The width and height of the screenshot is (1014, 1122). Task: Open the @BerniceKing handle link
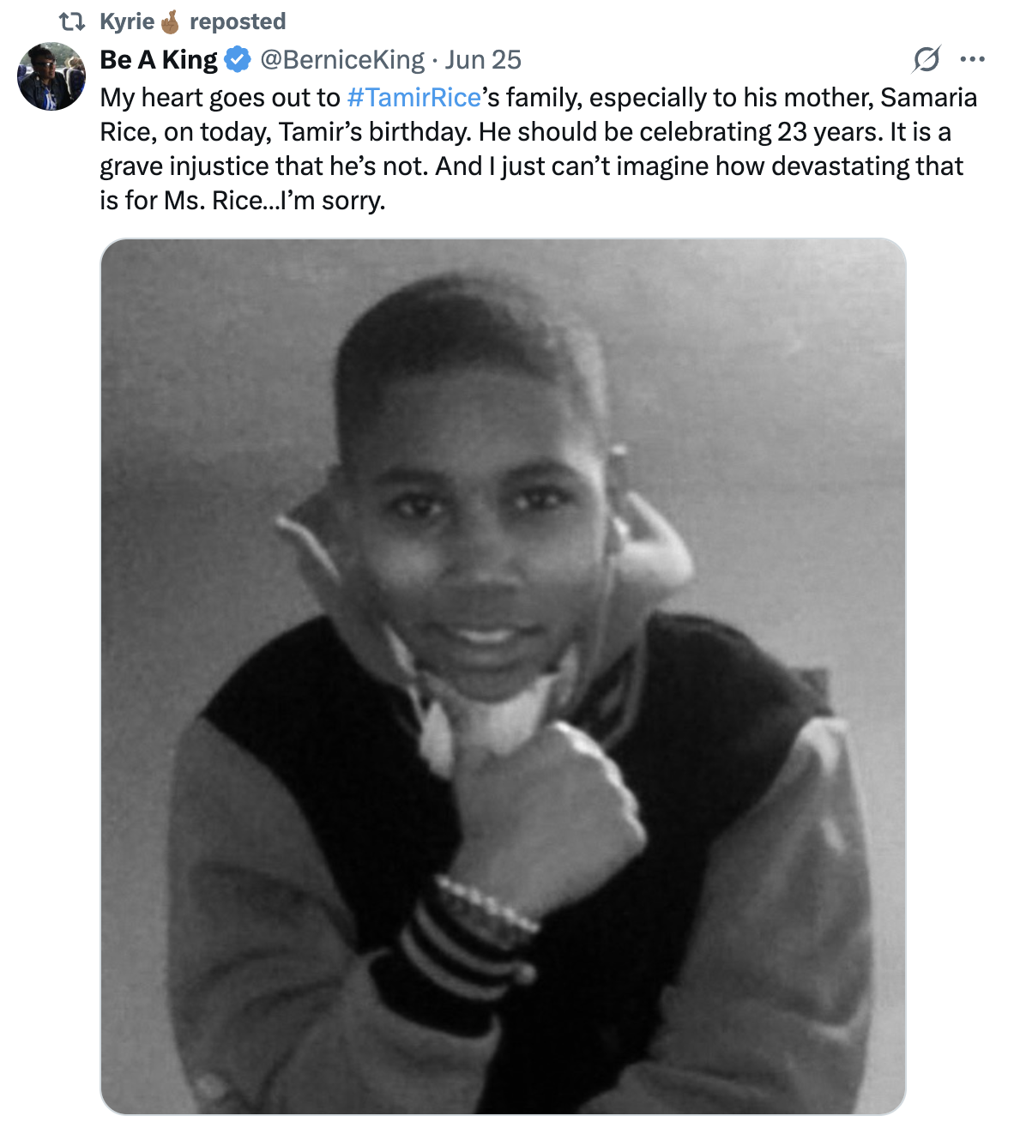click(x=341, y=59)
